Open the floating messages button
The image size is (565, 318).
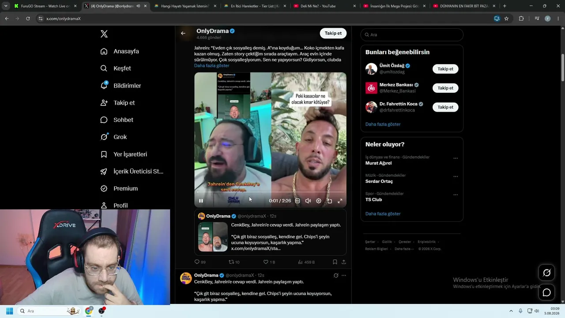[x=546, y=292]
